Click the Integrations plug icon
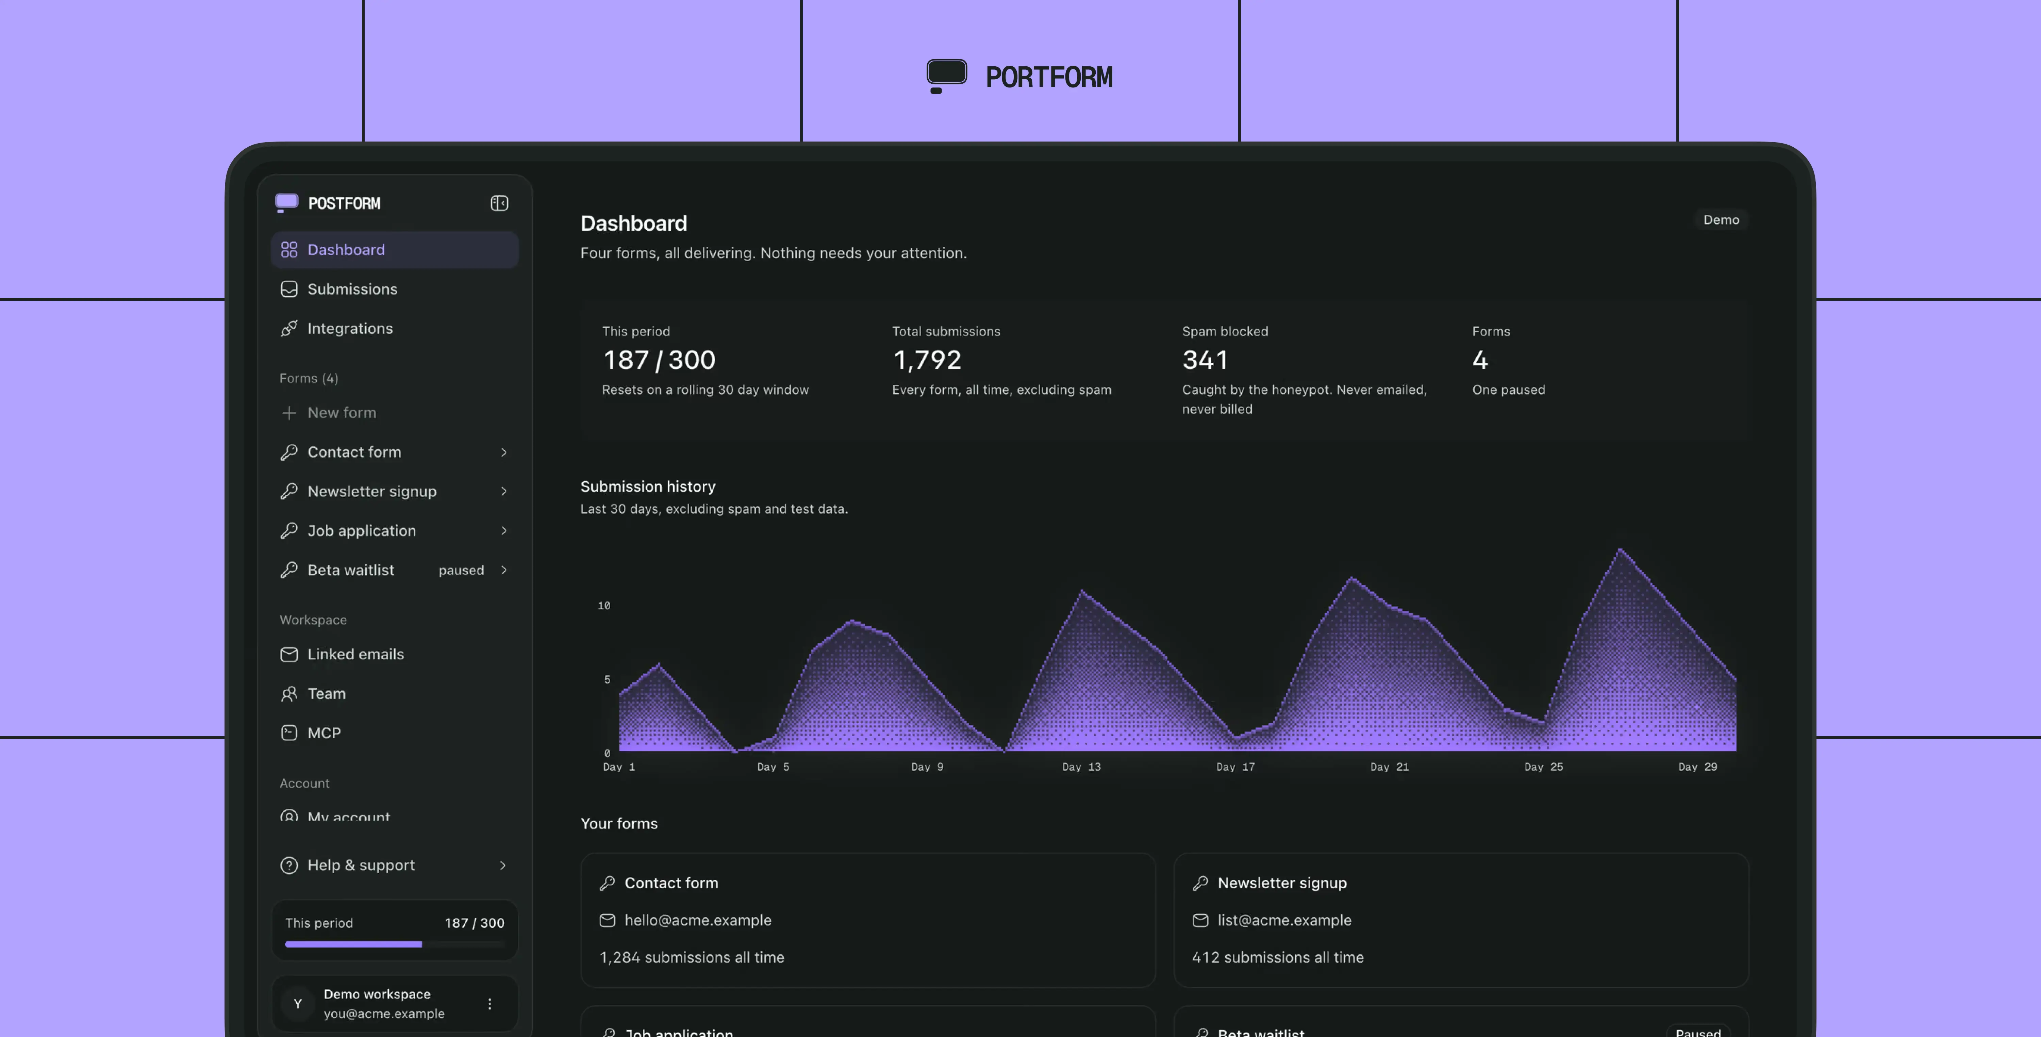This screenshot has width=2041, height=1037. coord(289,329)
